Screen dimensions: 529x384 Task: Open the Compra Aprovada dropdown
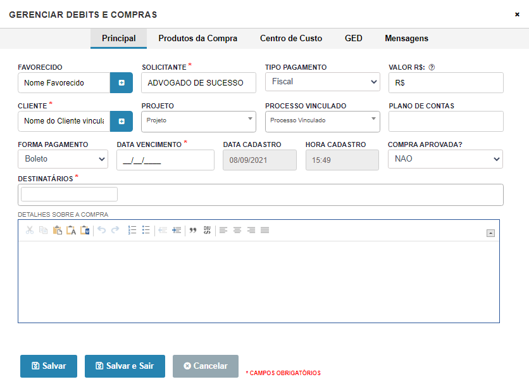coord(445,159)
